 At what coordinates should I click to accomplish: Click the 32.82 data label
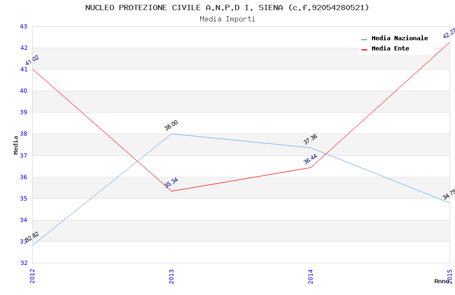pyautogui.click(x=32, y=237)
